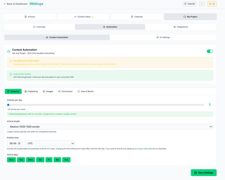The image size is (225, 180).
Task: Switch to the Integrations tab
Action: [x=181, y=27]
